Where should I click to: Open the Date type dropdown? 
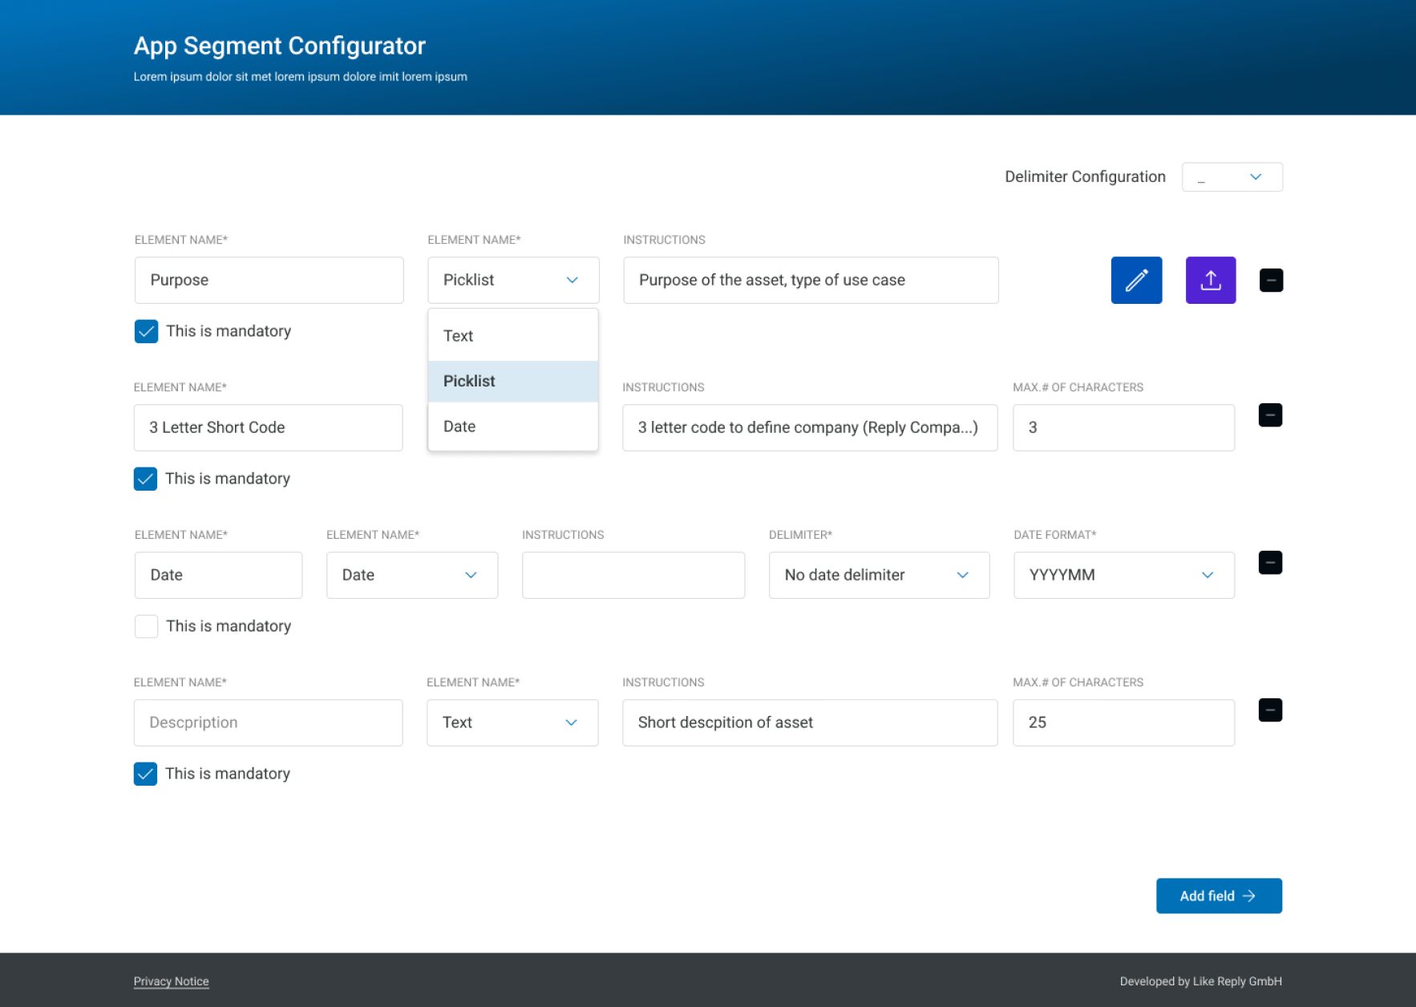(x=412, y=575)
